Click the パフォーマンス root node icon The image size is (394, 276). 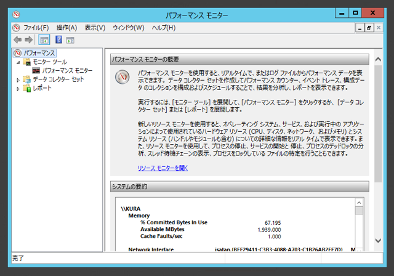18,53
